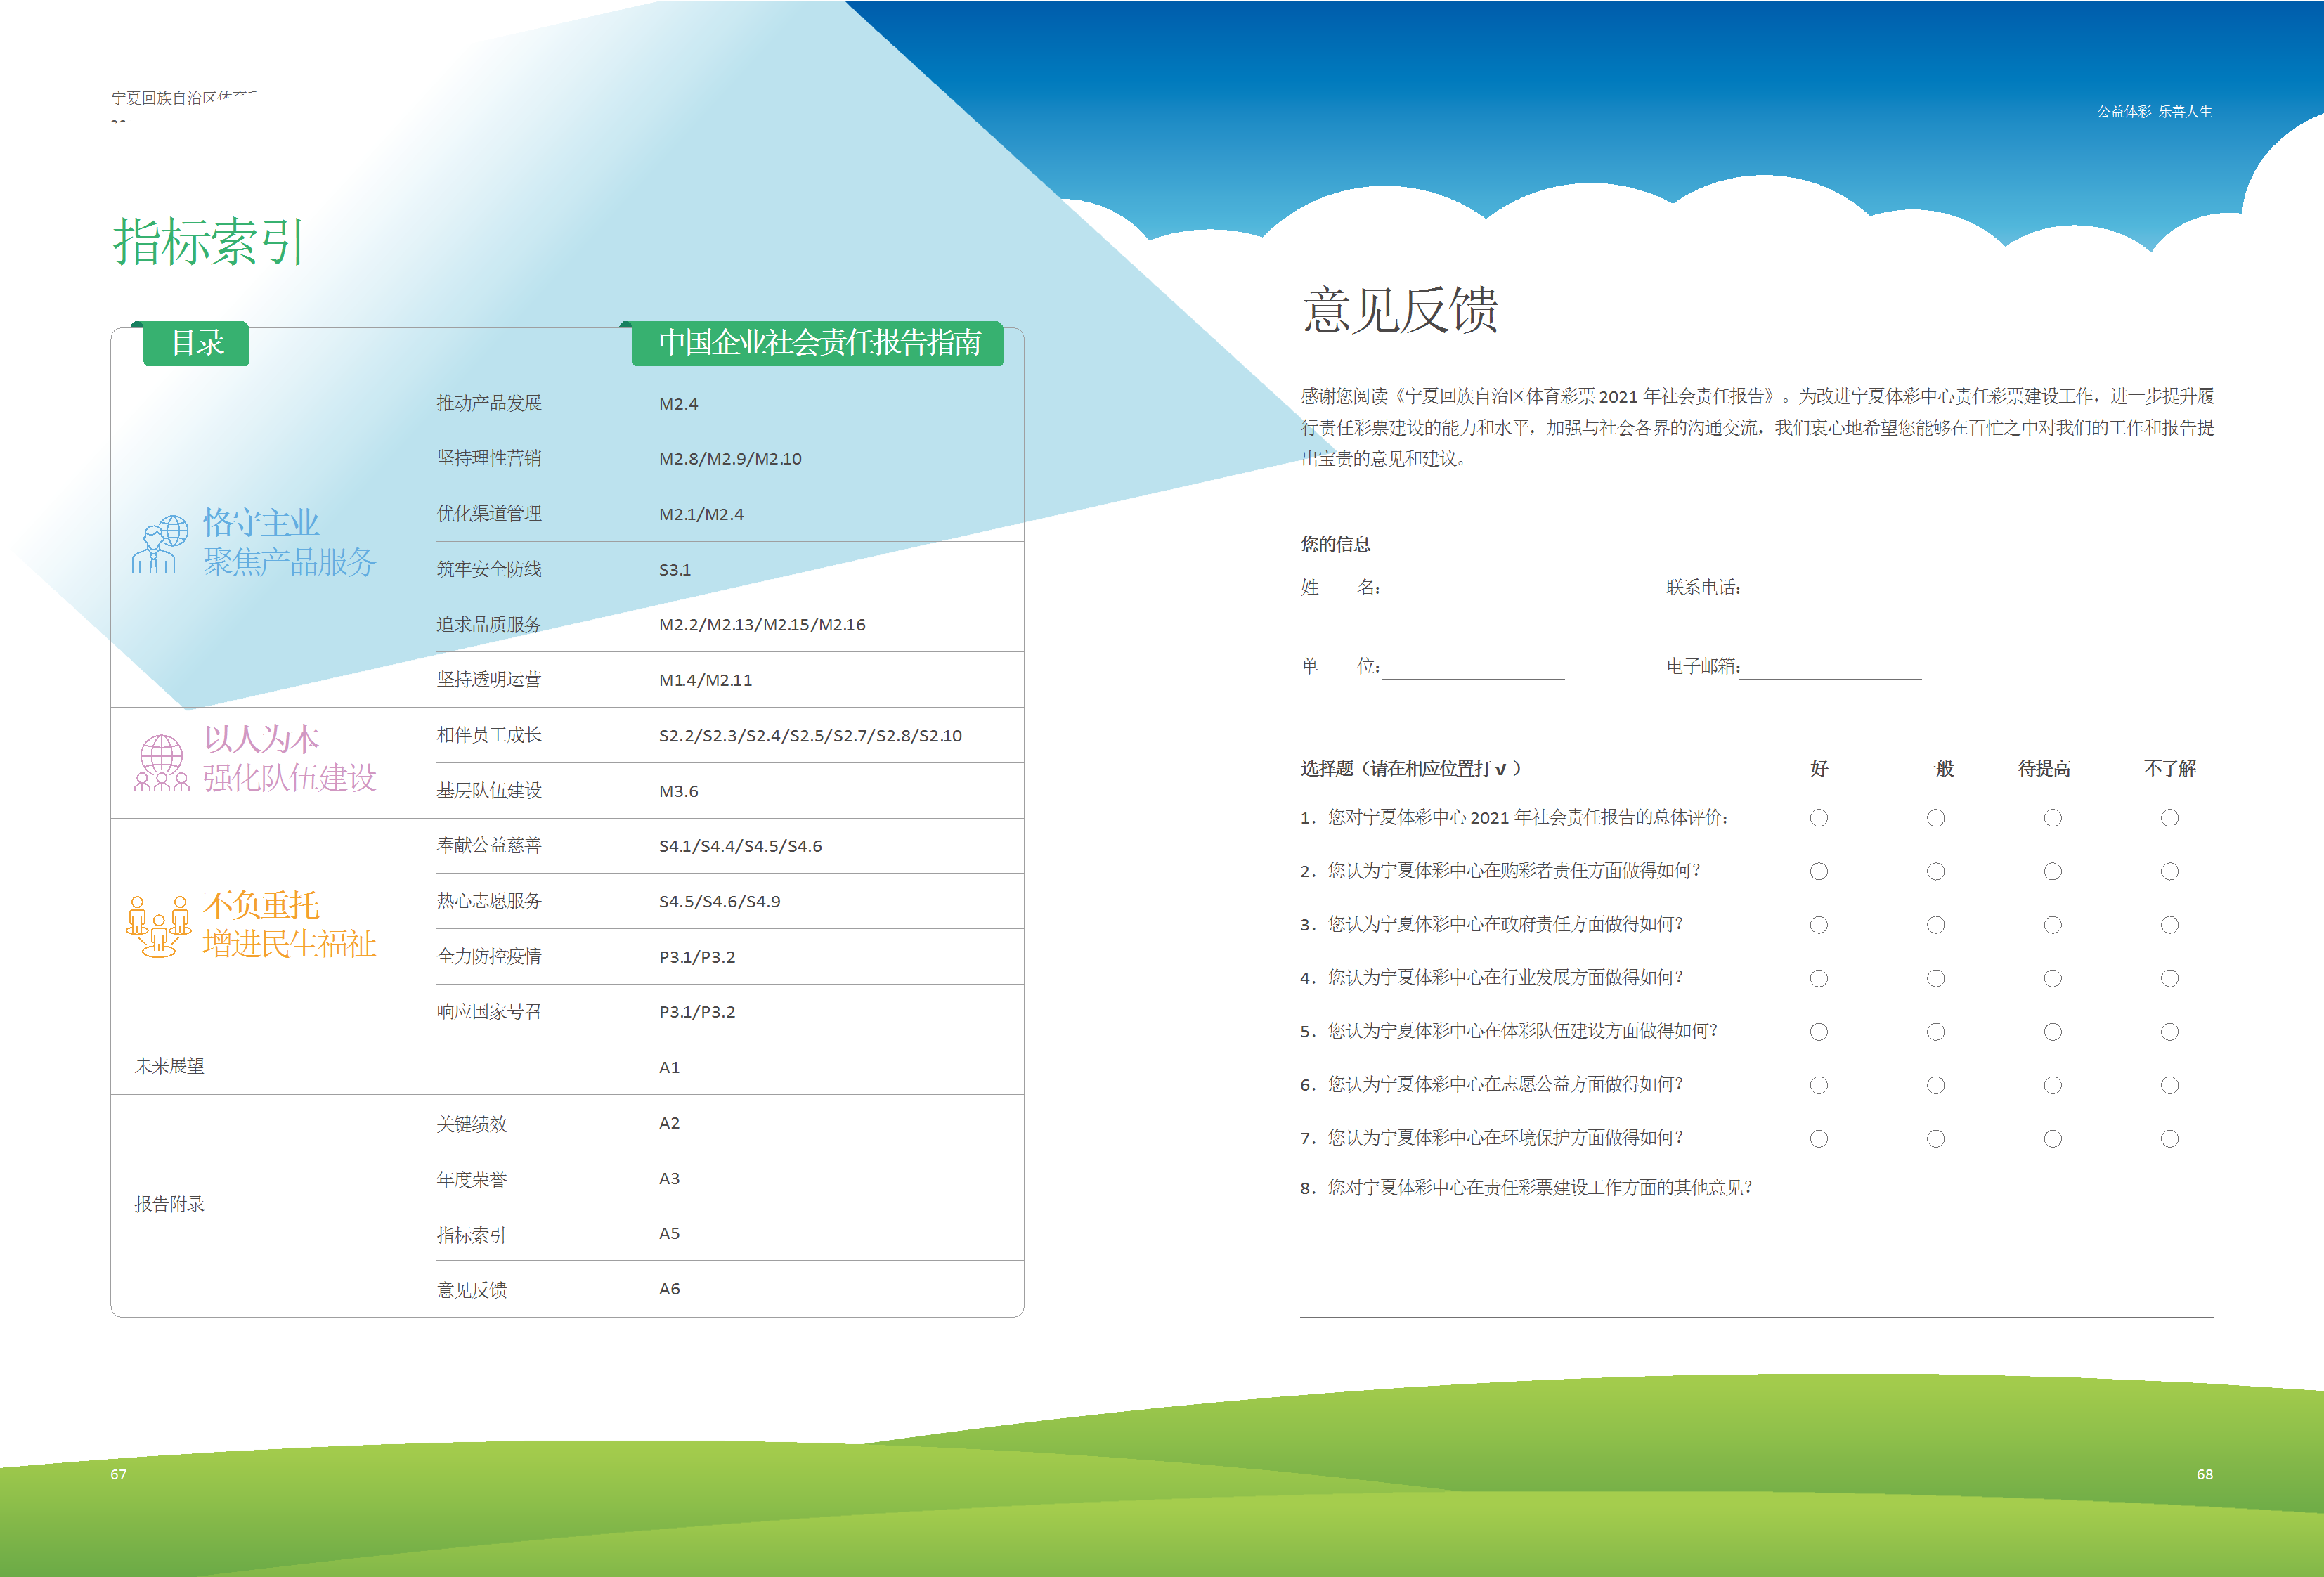Select 好 for question 5 体彩队伍建设
The image size is (2324, 1577).
tap(1818, 1032)
